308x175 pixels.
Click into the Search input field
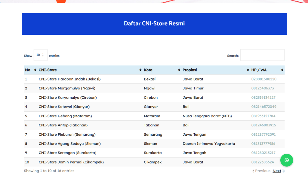point(262,55)
